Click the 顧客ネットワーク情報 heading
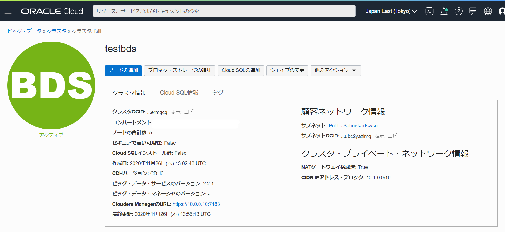 pyautogui.click(x=343, y=112)
